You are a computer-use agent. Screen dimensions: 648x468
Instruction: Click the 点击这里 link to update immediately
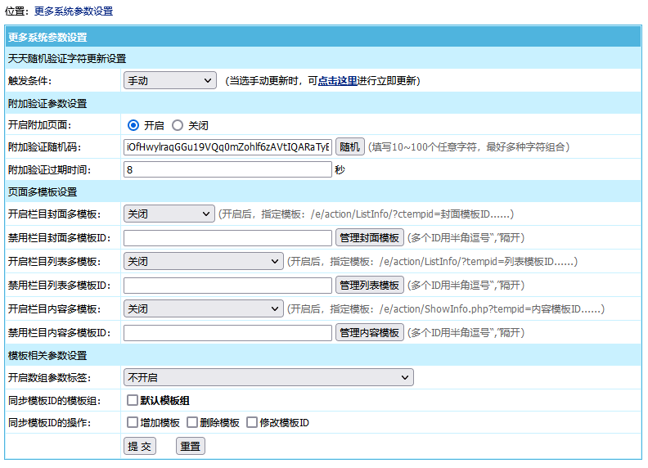[x=337, y=81]
